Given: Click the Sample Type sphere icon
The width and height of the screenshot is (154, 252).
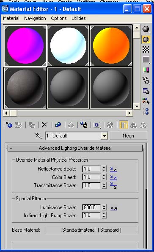Looking at the screenshot, I should point(146,29).
